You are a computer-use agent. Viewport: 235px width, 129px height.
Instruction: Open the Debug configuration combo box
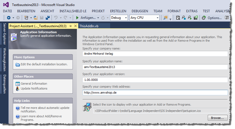tap(119, 18)
